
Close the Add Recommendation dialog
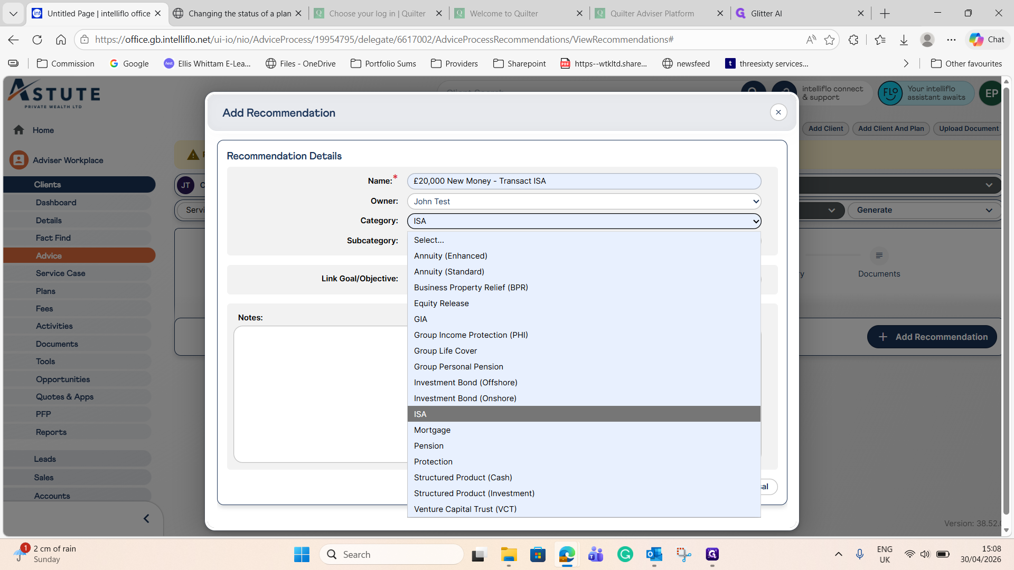click(778, 112)
